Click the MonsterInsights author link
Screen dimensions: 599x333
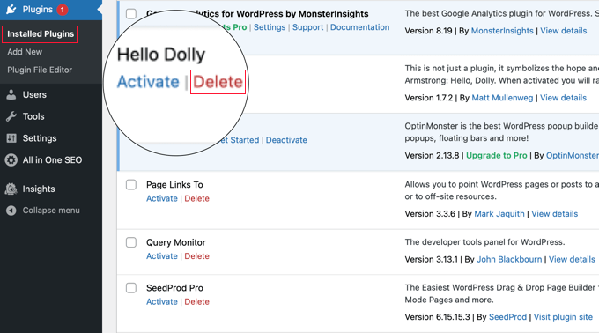(x=502, y=31)
